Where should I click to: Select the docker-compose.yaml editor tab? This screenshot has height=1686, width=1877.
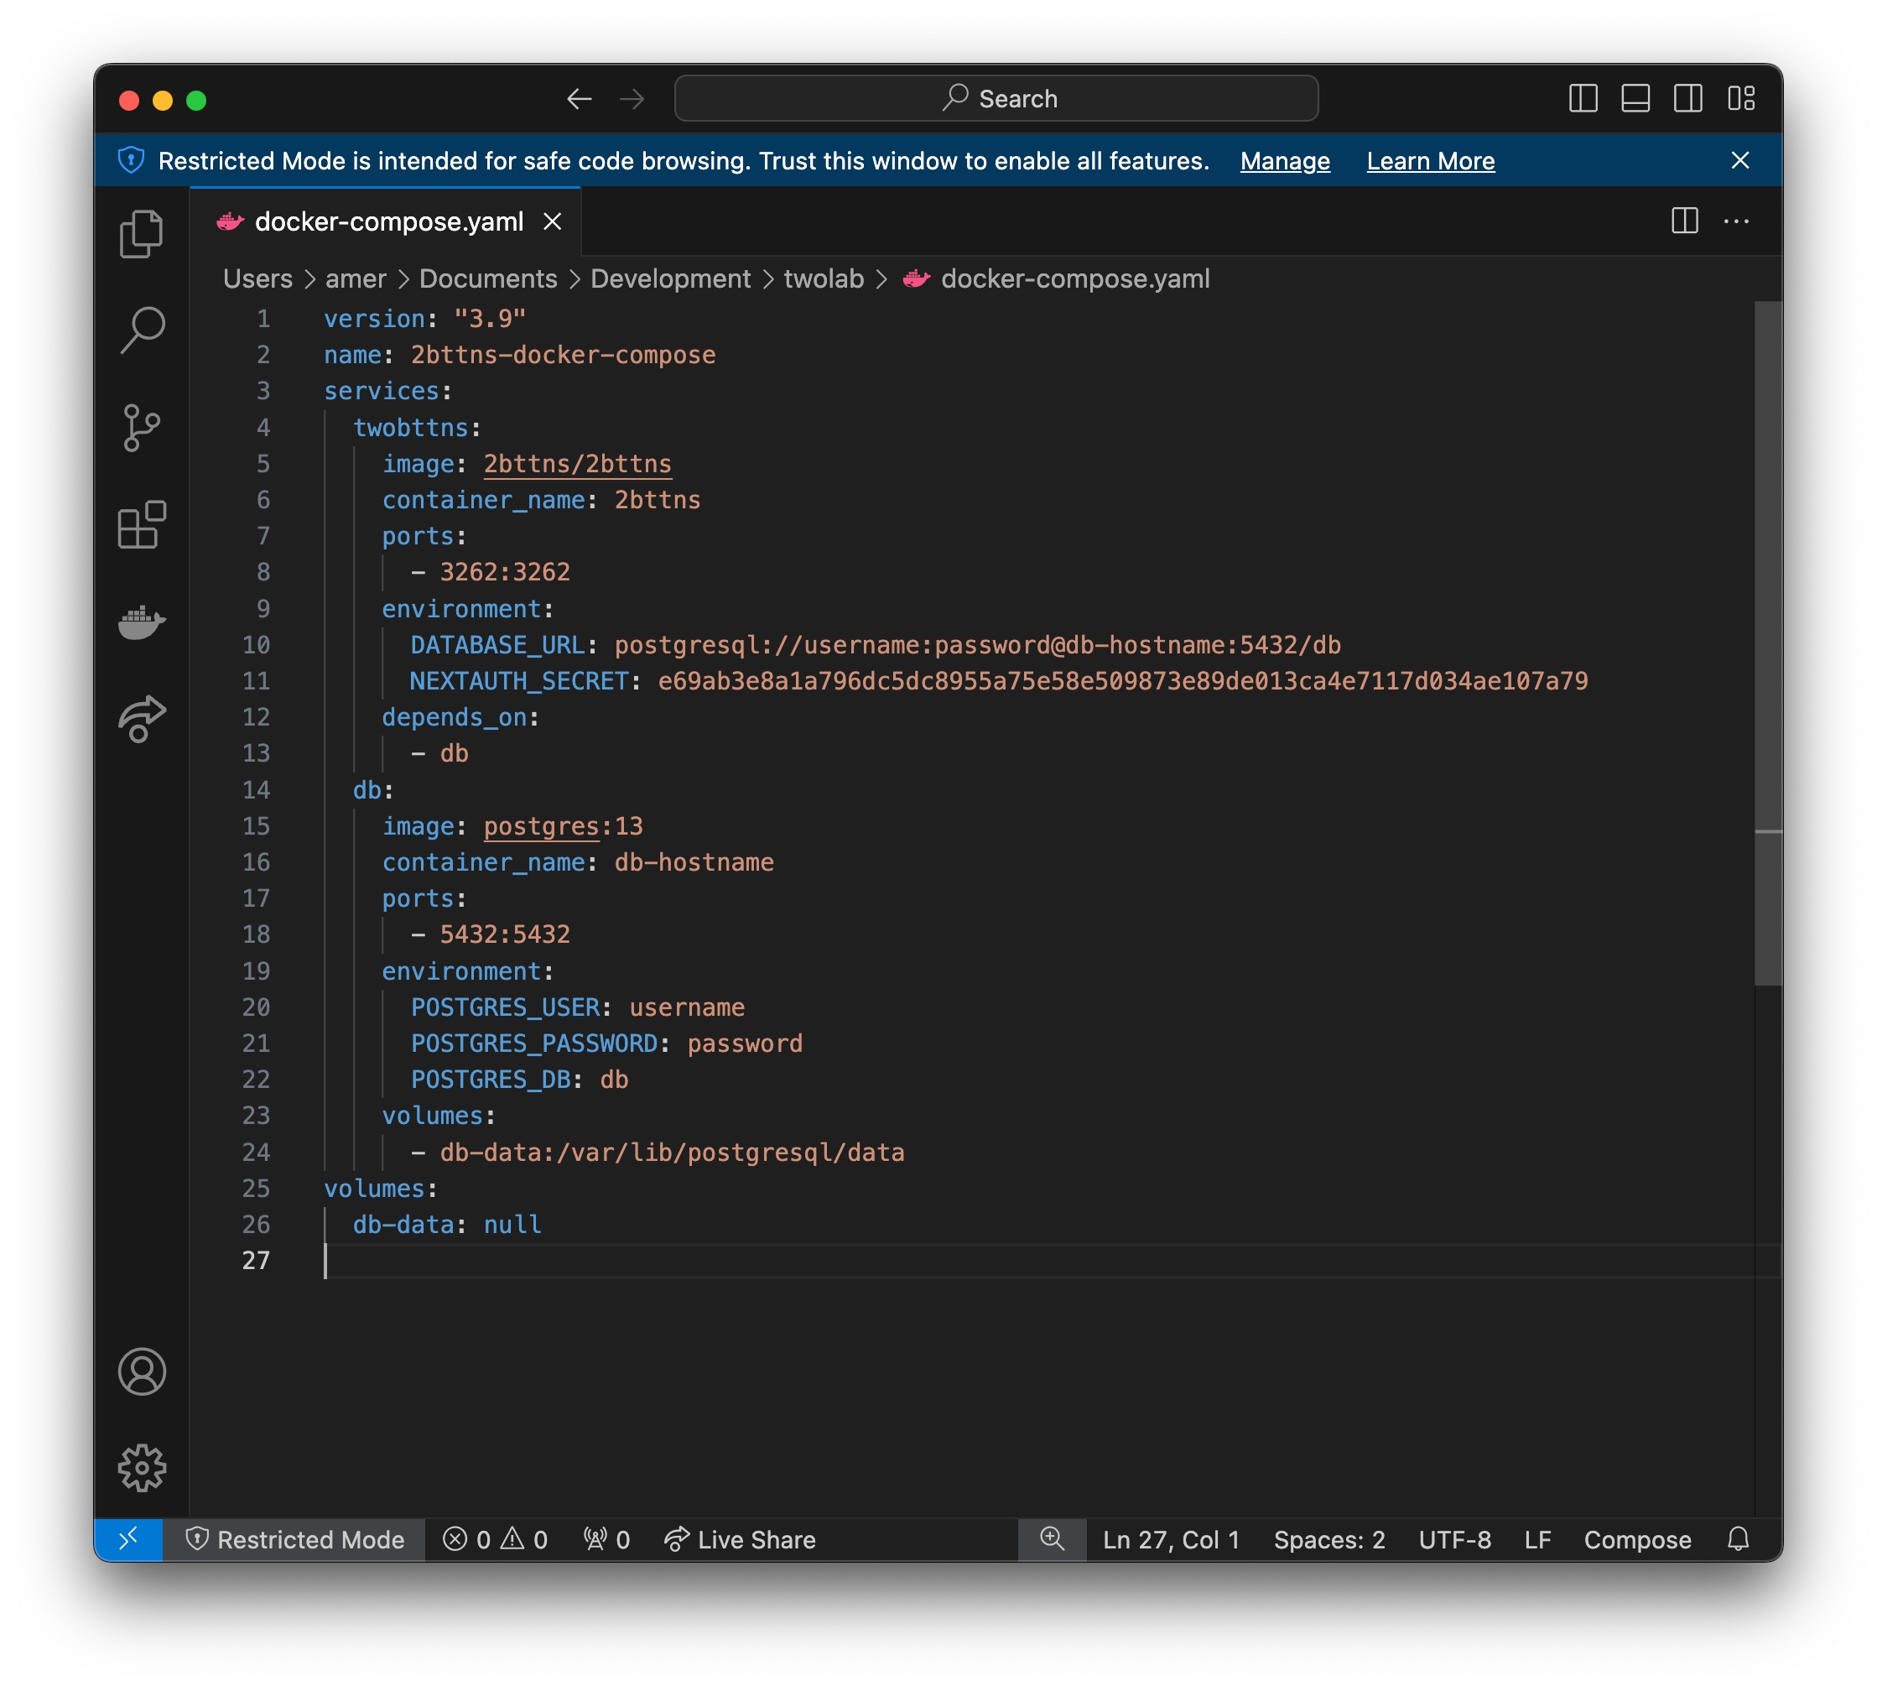[x=386, y=221]
